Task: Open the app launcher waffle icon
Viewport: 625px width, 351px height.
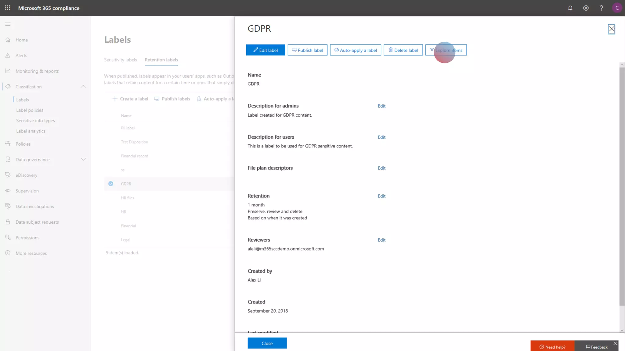Action: pyautogui.click(x=8, y=8)
